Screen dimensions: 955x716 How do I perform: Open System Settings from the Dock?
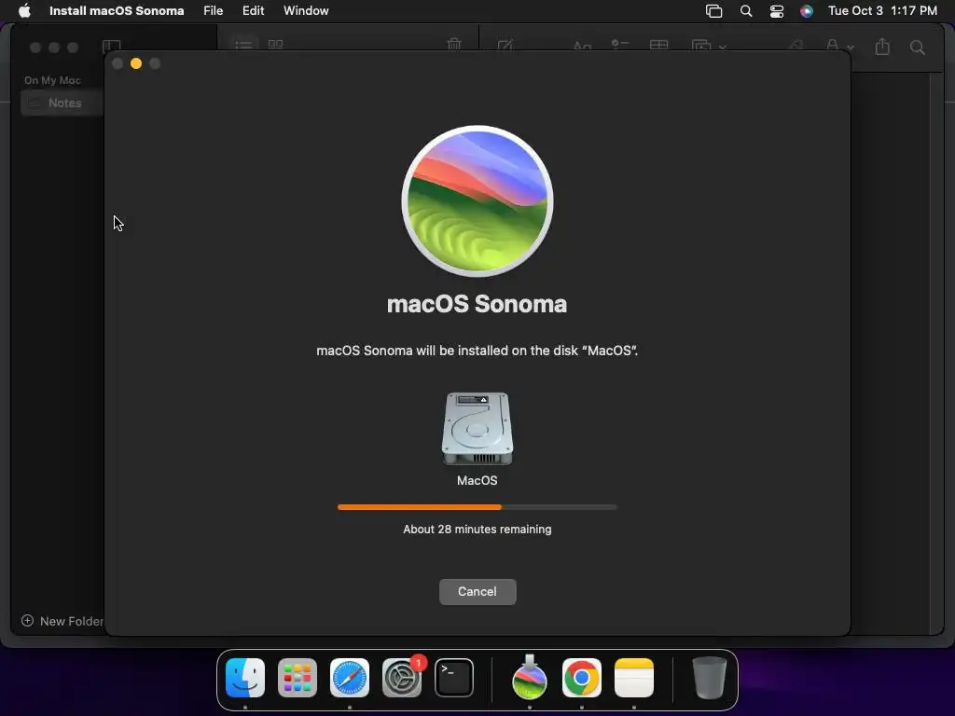pyautogui.click(x=402, y=678)
